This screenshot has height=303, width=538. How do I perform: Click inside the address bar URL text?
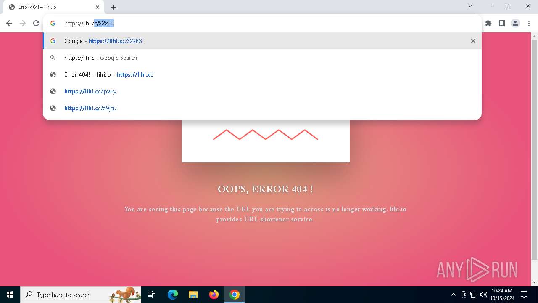(89, 23)
